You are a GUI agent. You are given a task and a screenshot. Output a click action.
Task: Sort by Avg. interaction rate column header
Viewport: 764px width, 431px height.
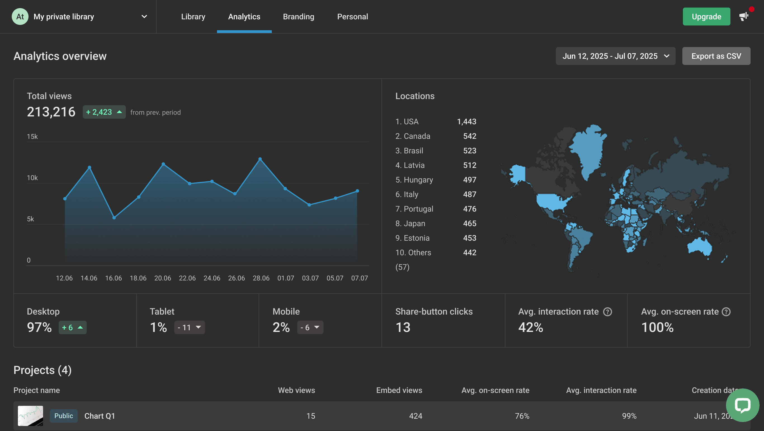click(601, 390)
